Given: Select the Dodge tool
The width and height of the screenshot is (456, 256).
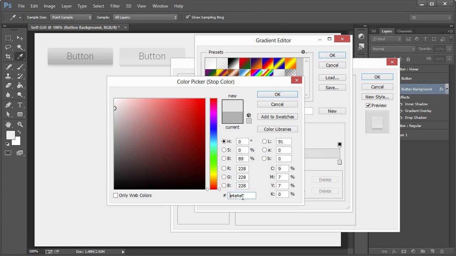Looking at the screenshot, I should [20, 95].
